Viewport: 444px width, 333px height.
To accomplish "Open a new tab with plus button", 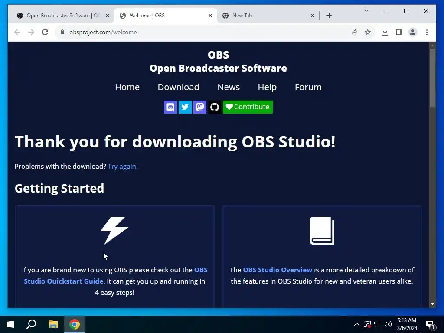I will (x=329, y=16).
